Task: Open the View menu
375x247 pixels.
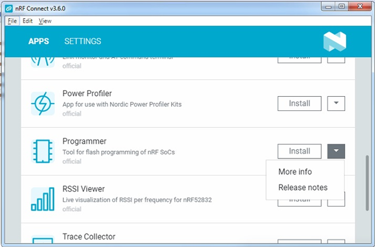Action: (45, 21)
